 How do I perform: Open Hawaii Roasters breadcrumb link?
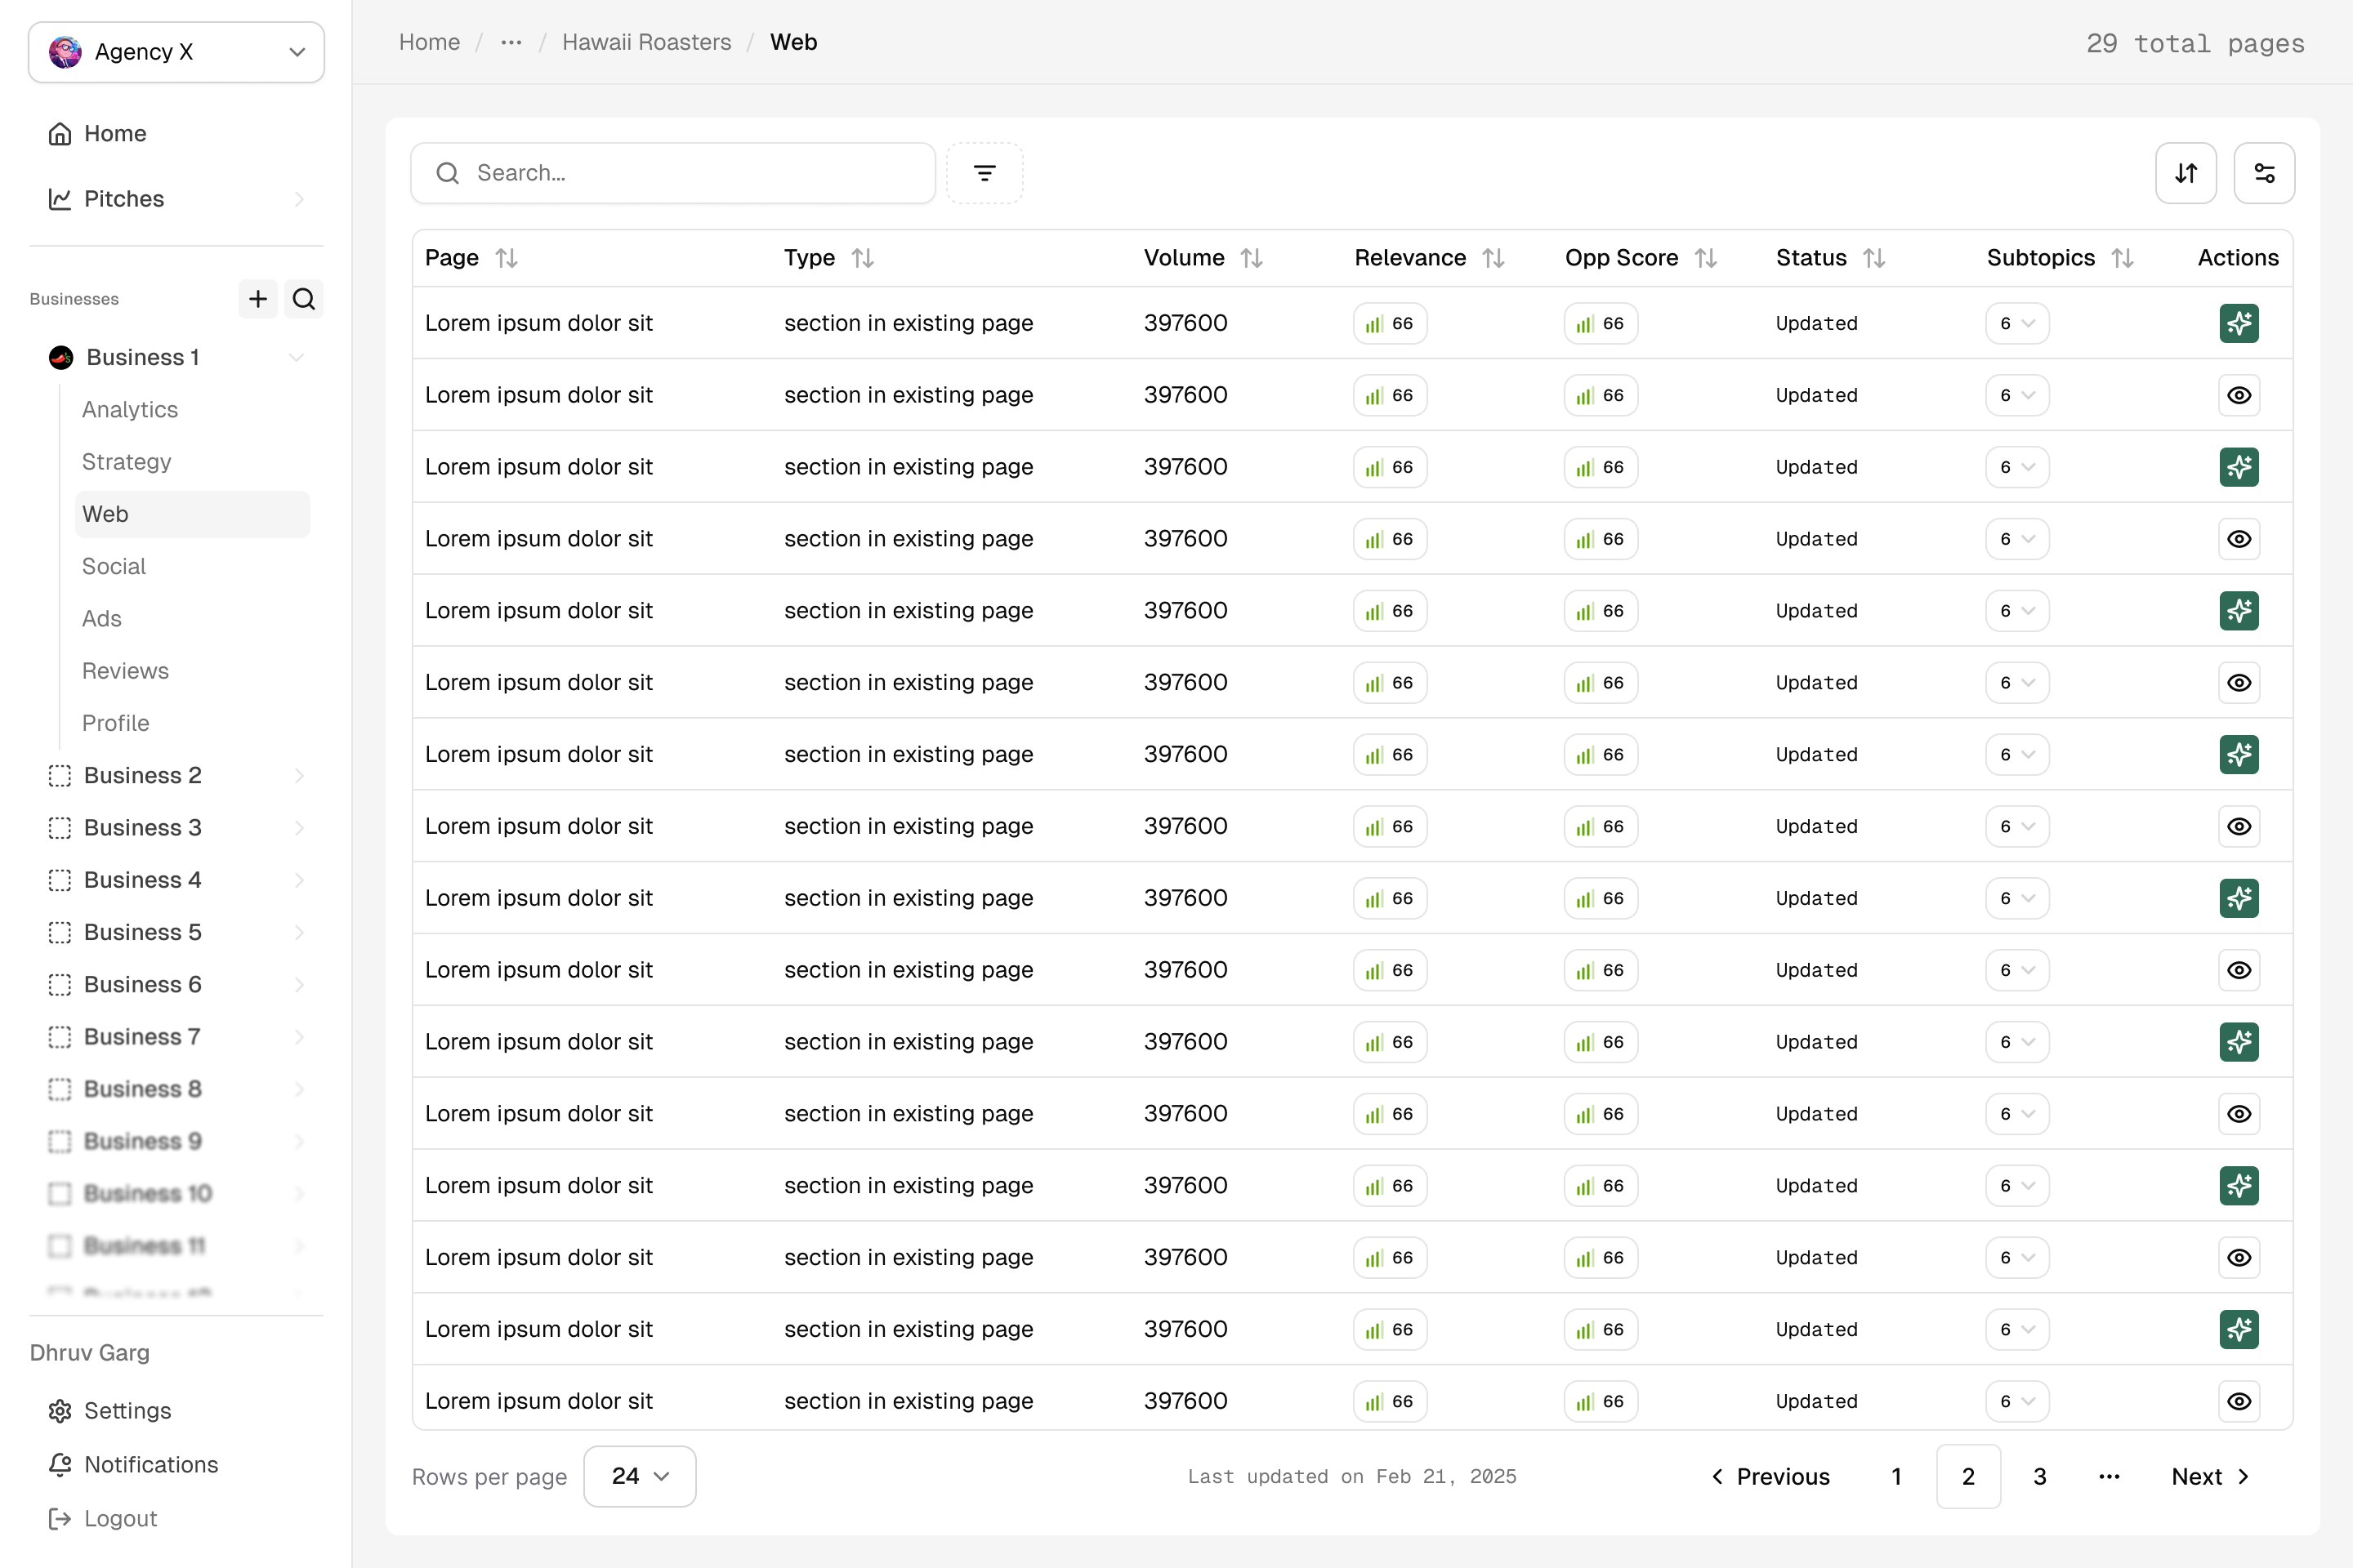(x=646, y=42)
